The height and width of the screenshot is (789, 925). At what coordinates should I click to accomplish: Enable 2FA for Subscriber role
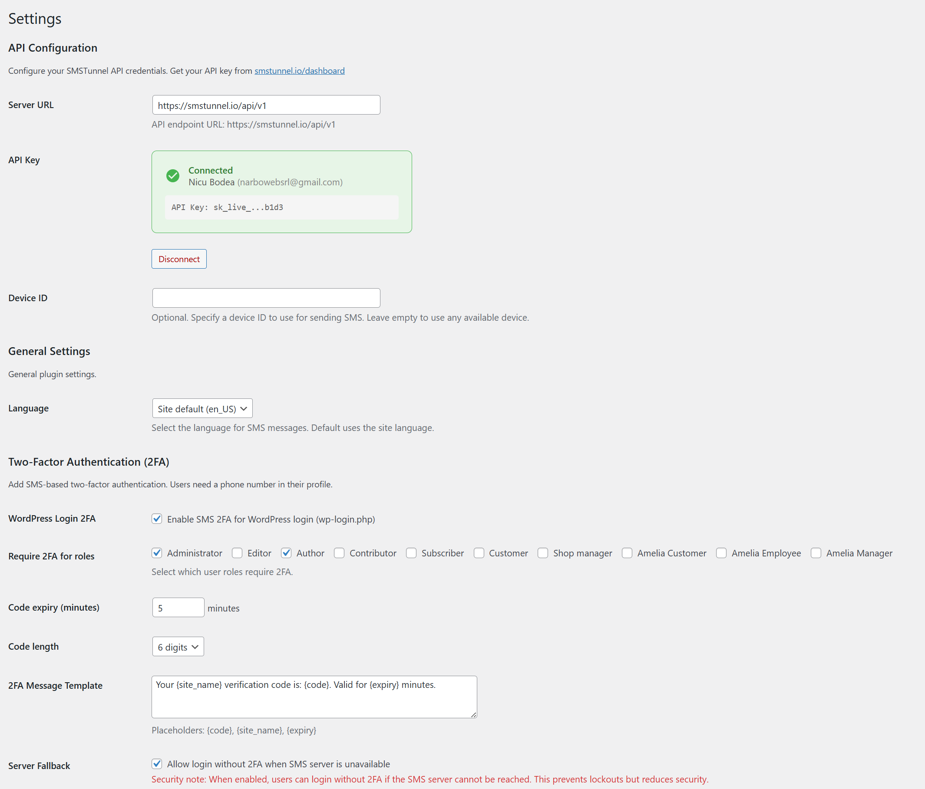411,553
